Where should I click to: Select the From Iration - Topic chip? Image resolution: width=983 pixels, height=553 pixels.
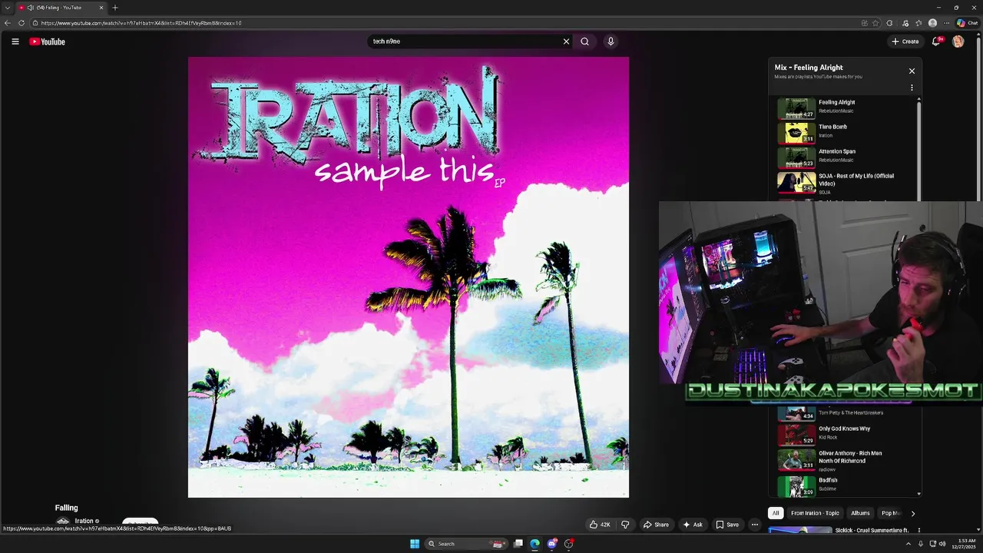(x=815, y=513)
